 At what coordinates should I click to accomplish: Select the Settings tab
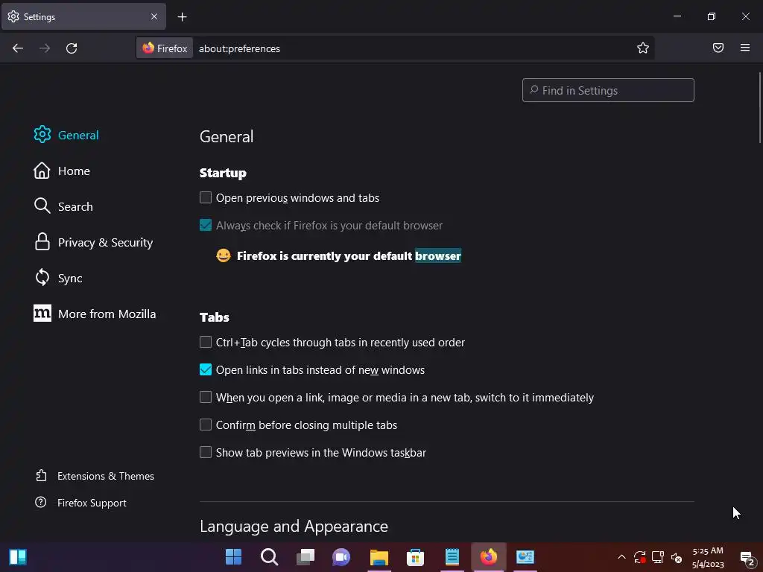pos(83,16)
